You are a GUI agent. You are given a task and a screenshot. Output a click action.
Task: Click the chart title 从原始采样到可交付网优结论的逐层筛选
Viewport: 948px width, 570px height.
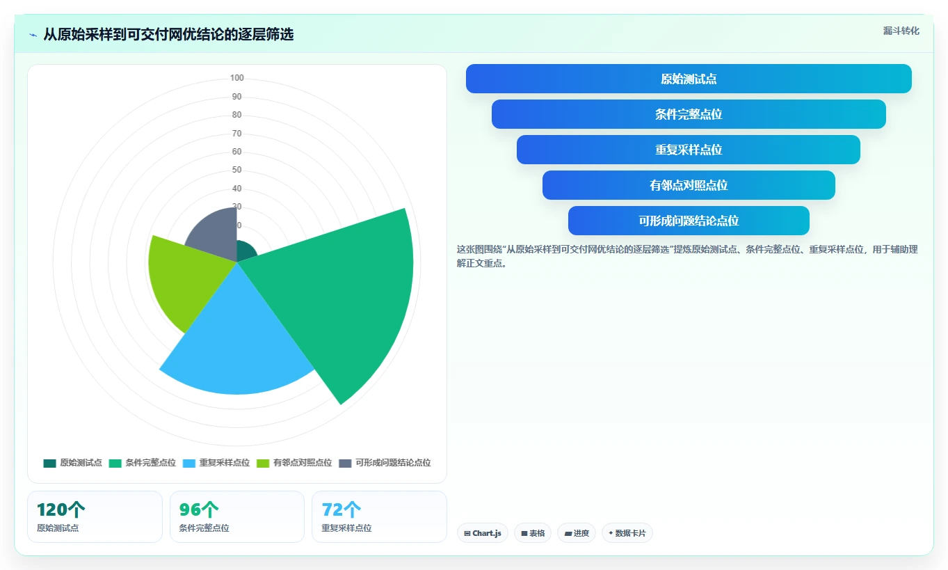(168, 35)
